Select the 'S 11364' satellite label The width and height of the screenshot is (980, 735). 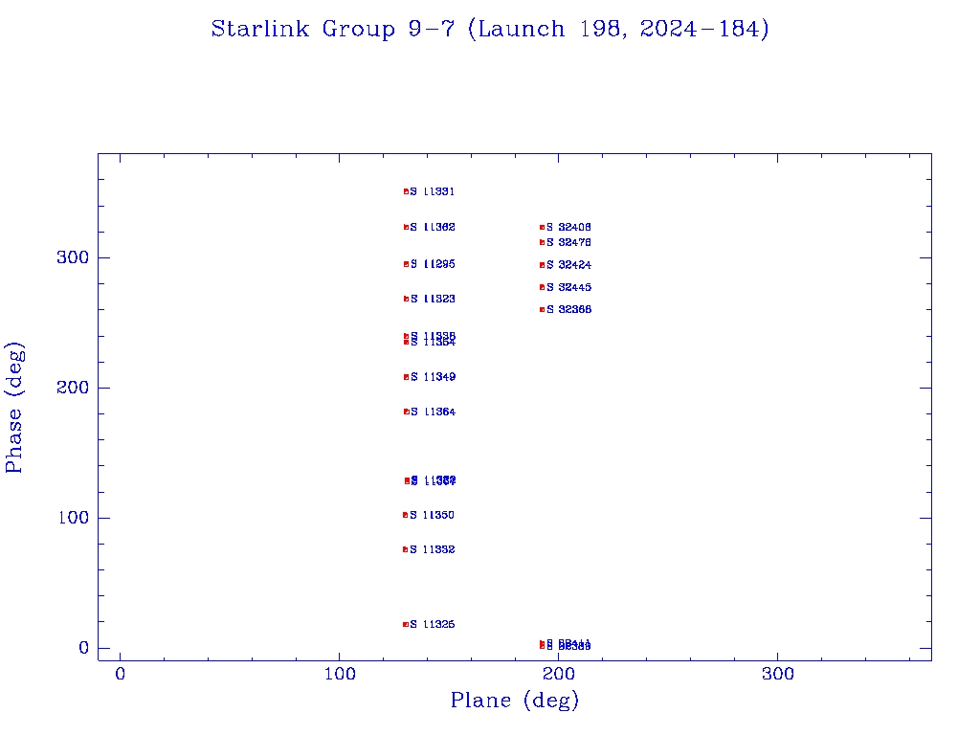point(434,412)
